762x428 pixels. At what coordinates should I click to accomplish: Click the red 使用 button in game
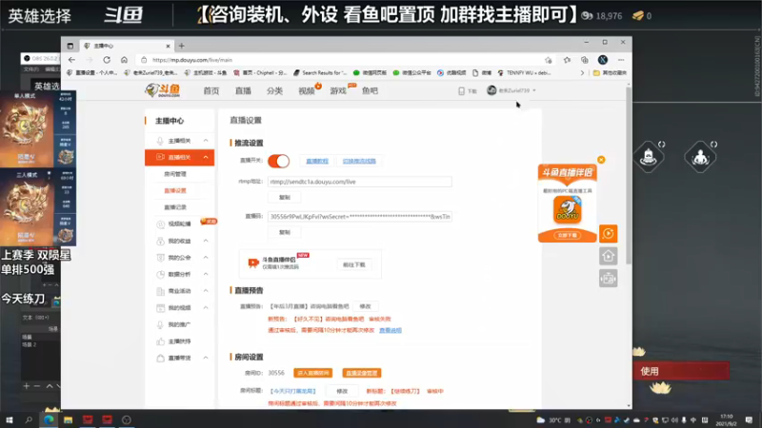(x=681, y=371)
